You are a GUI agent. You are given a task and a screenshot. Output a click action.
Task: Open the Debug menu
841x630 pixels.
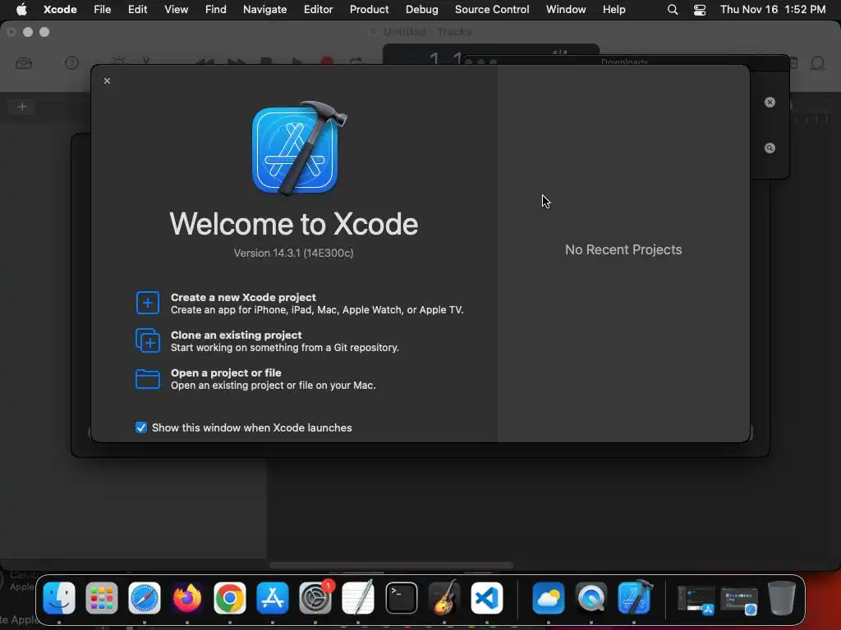pyautogui.click(x=421, y=9)
